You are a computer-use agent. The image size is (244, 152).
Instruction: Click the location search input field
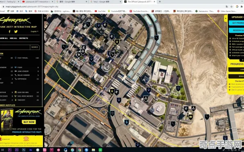coord(15,47)
